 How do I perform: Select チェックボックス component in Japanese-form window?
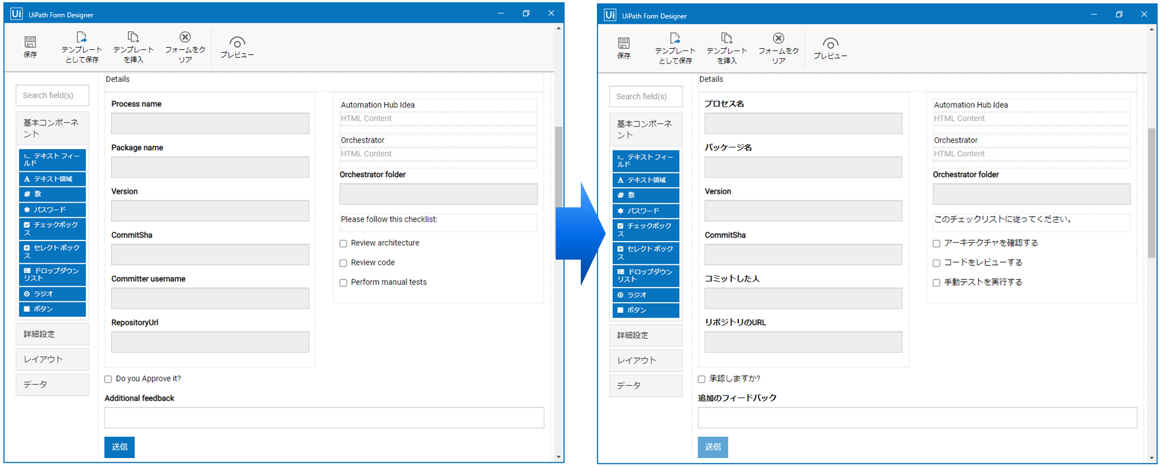coord(646,229)
